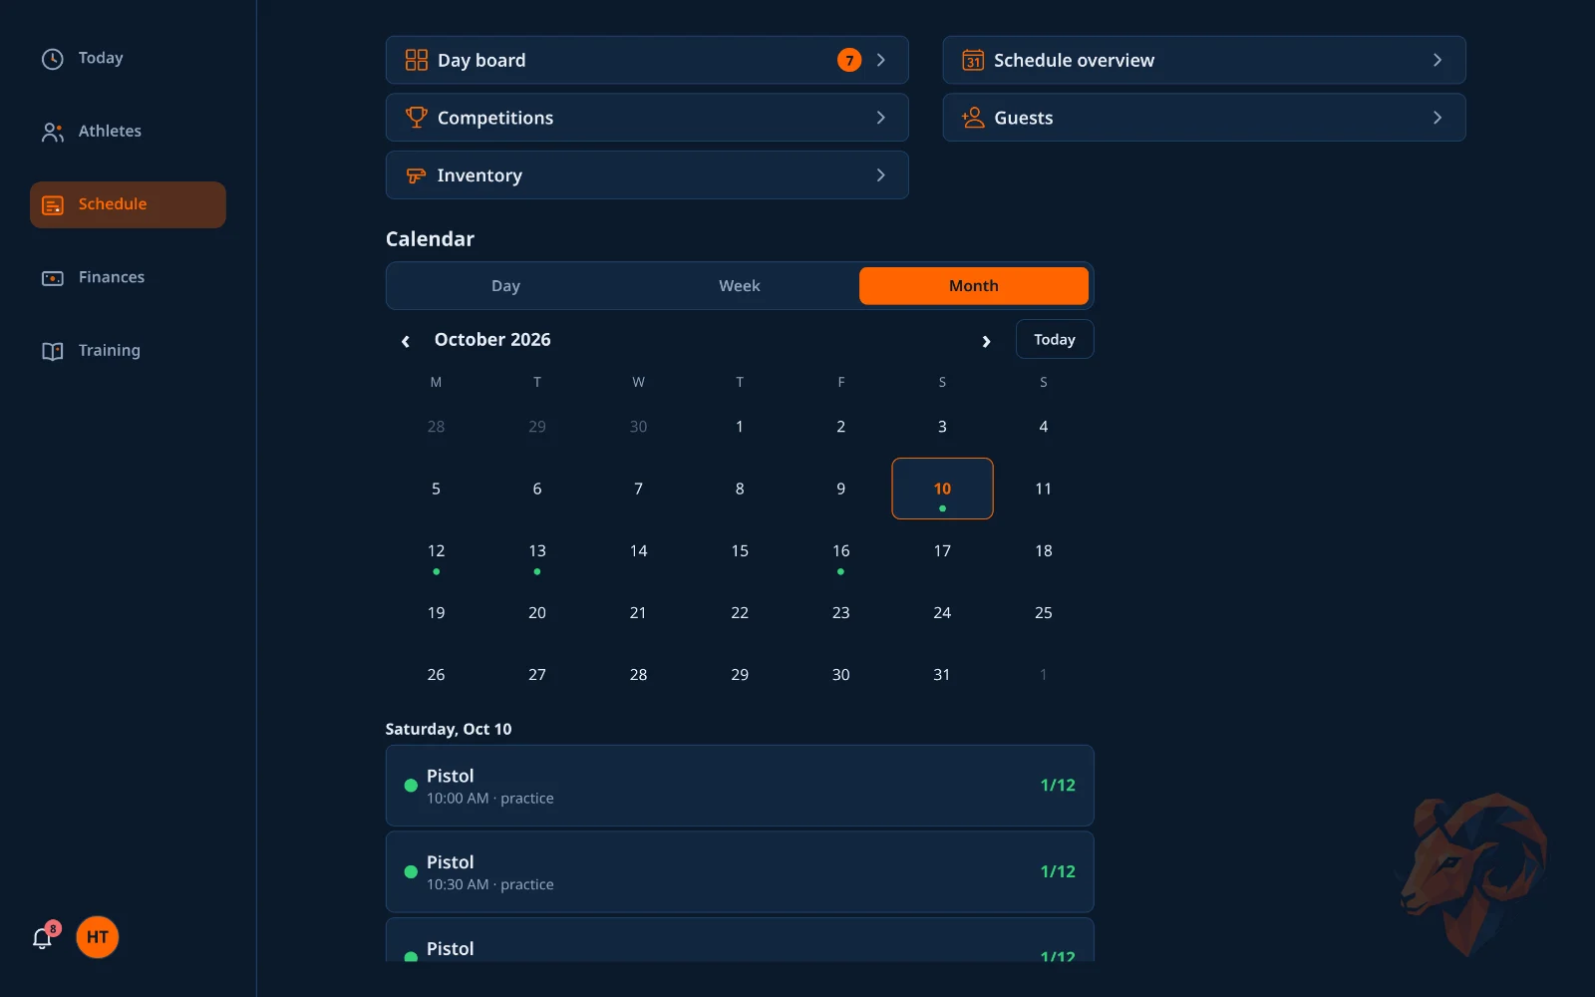The width and height of the screenshot is (1595, 997).
Task: Expand Inventory chevron
Action: [x=881, y=175]
